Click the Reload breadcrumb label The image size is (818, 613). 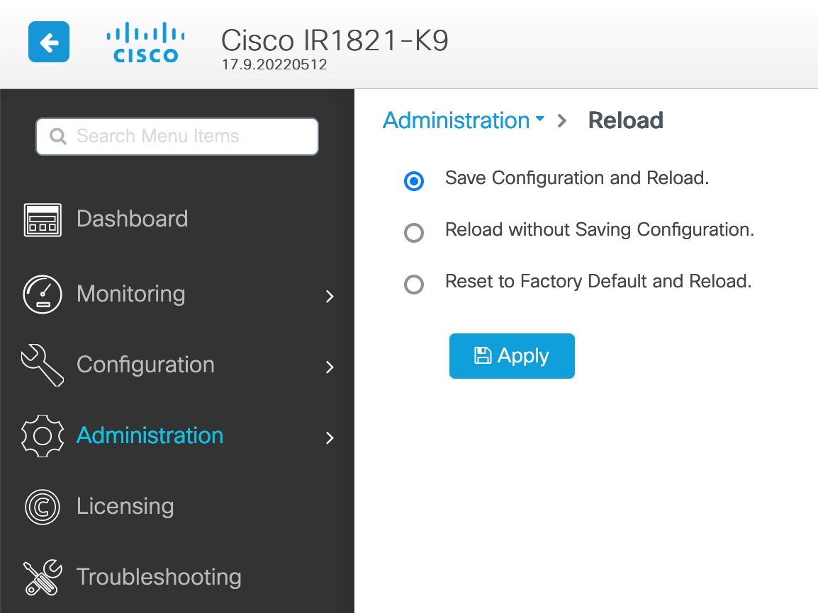click(x=625, y=120)
